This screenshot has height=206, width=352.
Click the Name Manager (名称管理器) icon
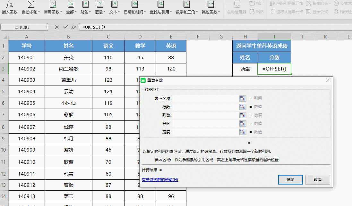click(236, 4)
